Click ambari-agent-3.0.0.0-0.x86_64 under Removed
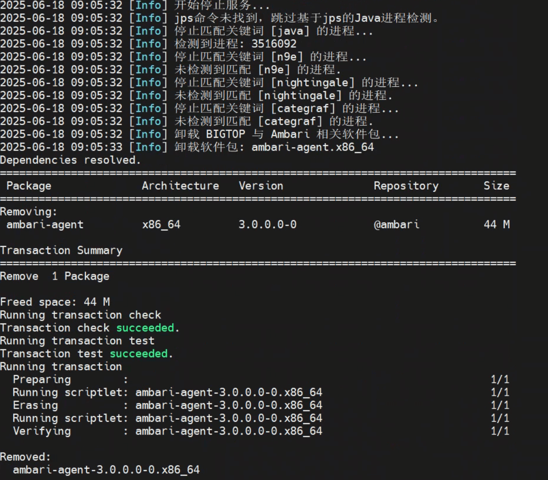Image resolution: width=548 pixels, height=480 pixels. [x=106, y=470]
